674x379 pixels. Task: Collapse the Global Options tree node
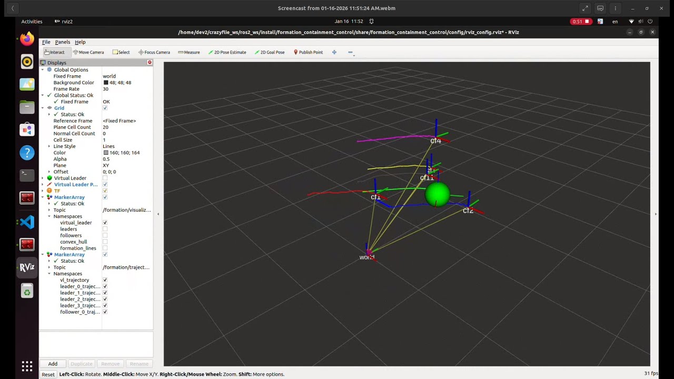43,69
